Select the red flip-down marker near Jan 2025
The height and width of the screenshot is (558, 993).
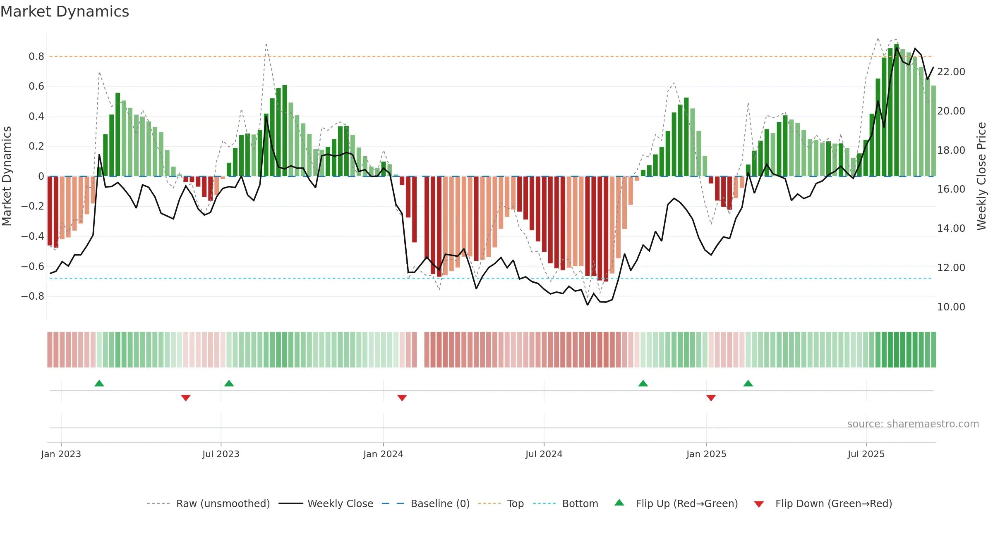[711, 398]
